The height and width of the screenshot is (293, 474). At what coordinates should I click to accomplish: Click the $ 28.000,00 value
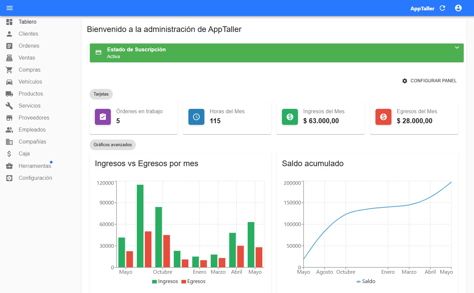pos(414,121)
